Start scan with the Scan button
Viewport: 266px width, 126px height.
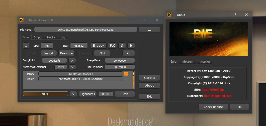[x=125, y=94]
